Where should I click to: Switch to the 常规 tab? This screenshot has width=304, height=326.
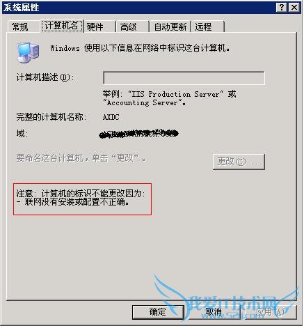point(20,26)
